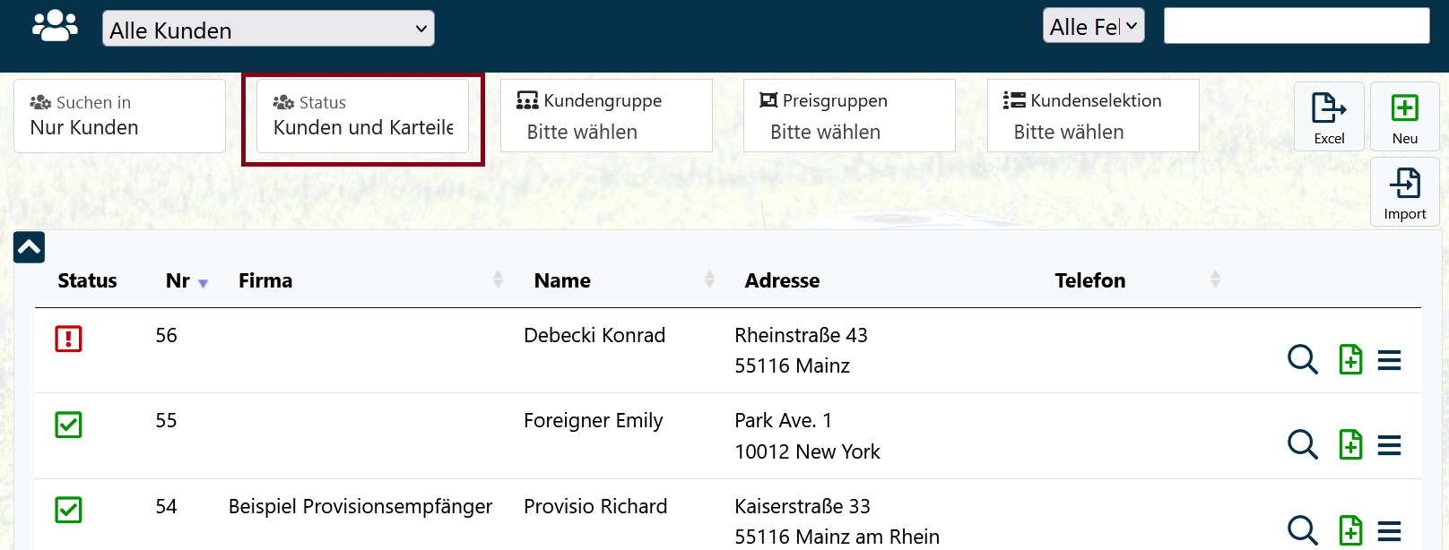Open hamburger menu for Debecki Konrad row
This screenshot has height=550, width=1449.
pos(1389,360)
